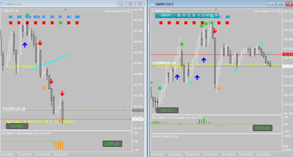Click the first red trend square on the M15 chart
293x157 pixels.
coord(161,23)
